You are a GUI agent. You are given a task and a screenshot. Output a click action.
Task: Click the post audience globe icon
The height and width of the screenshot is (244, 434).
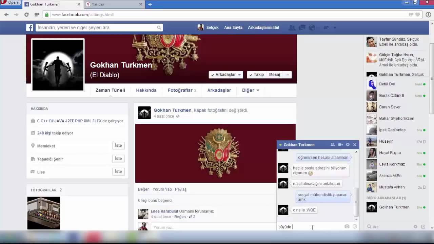[x=178, y=116]
